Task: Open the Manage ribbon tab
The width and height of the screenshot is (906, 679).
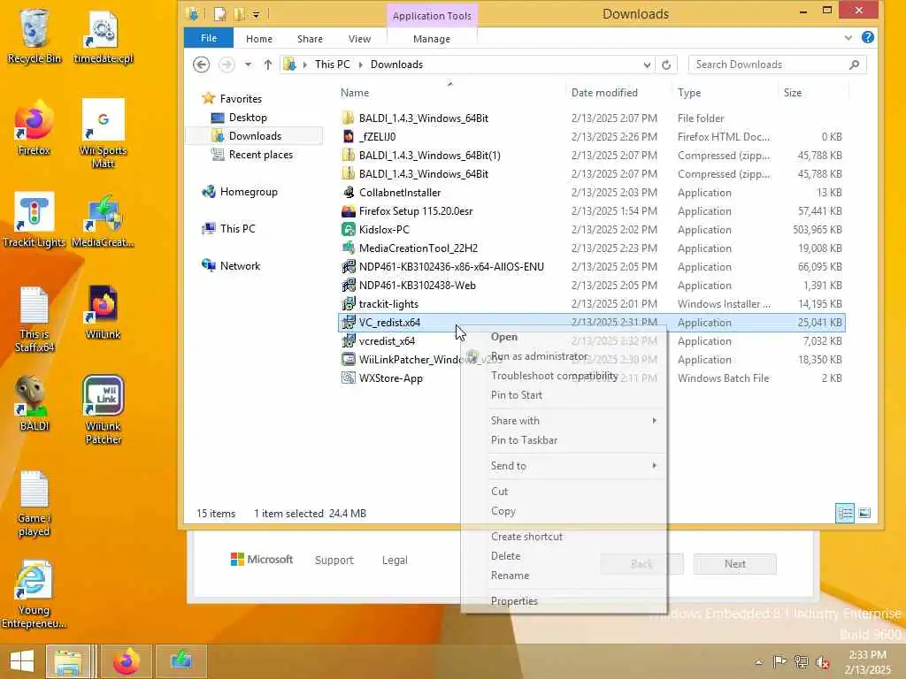Action: (432, 39)
